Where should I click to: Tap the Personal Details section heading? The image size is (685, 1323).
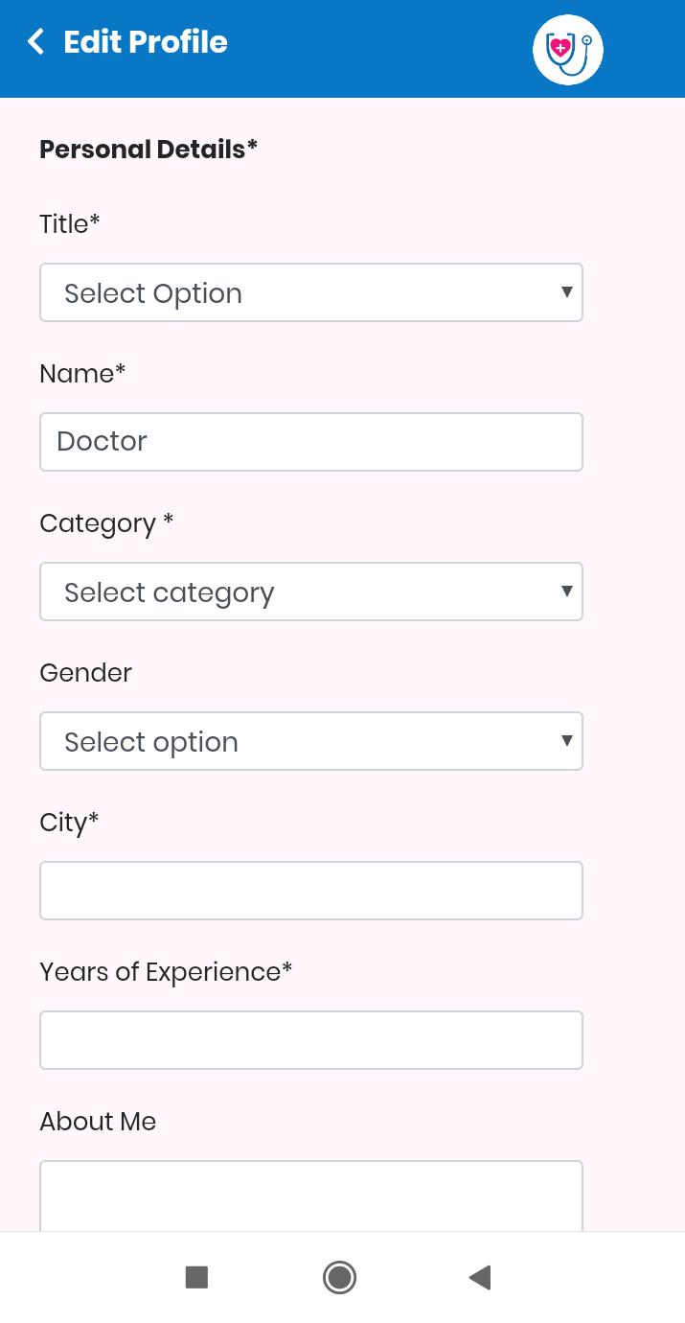click(x=148, y=150)
